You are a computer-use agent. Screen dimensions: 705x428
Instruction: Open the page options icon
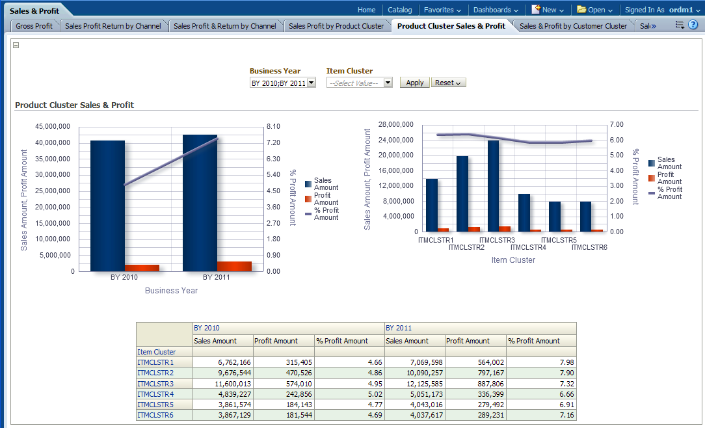point(680,25)
